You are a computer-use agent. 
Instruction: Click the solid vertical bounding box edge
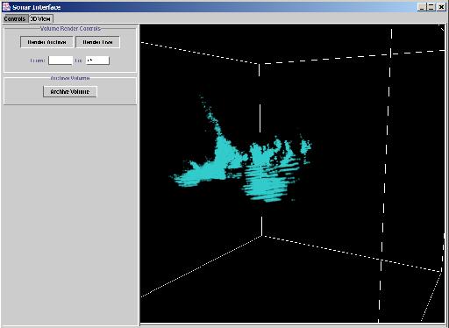click(x=260, y=149)
